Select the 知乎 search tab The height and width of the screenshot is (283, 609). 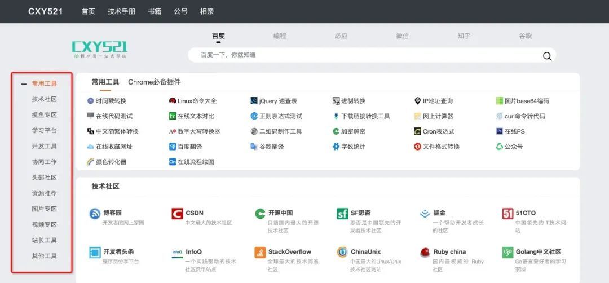464,36
